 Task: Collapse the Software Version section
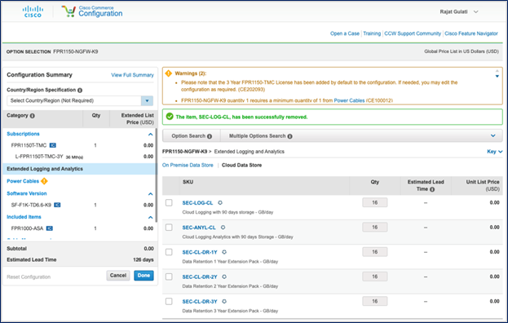point(150,194)
